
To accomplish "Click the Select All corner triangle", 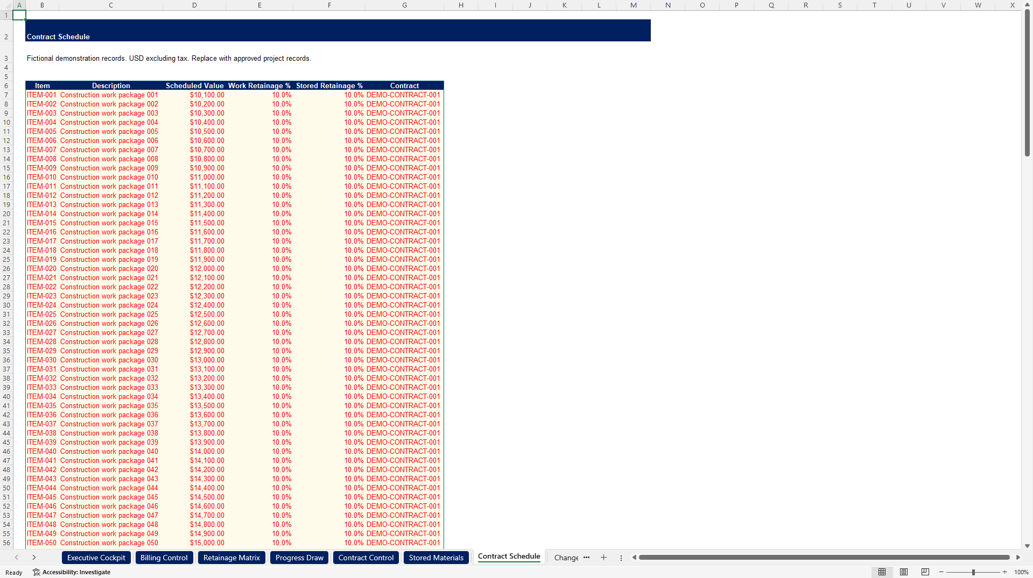I will (6, 5).
